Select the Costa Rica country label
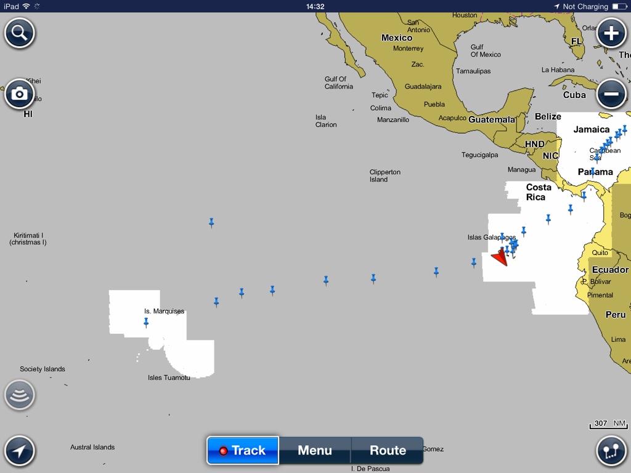The image size is (631, 473). point(538,192)
